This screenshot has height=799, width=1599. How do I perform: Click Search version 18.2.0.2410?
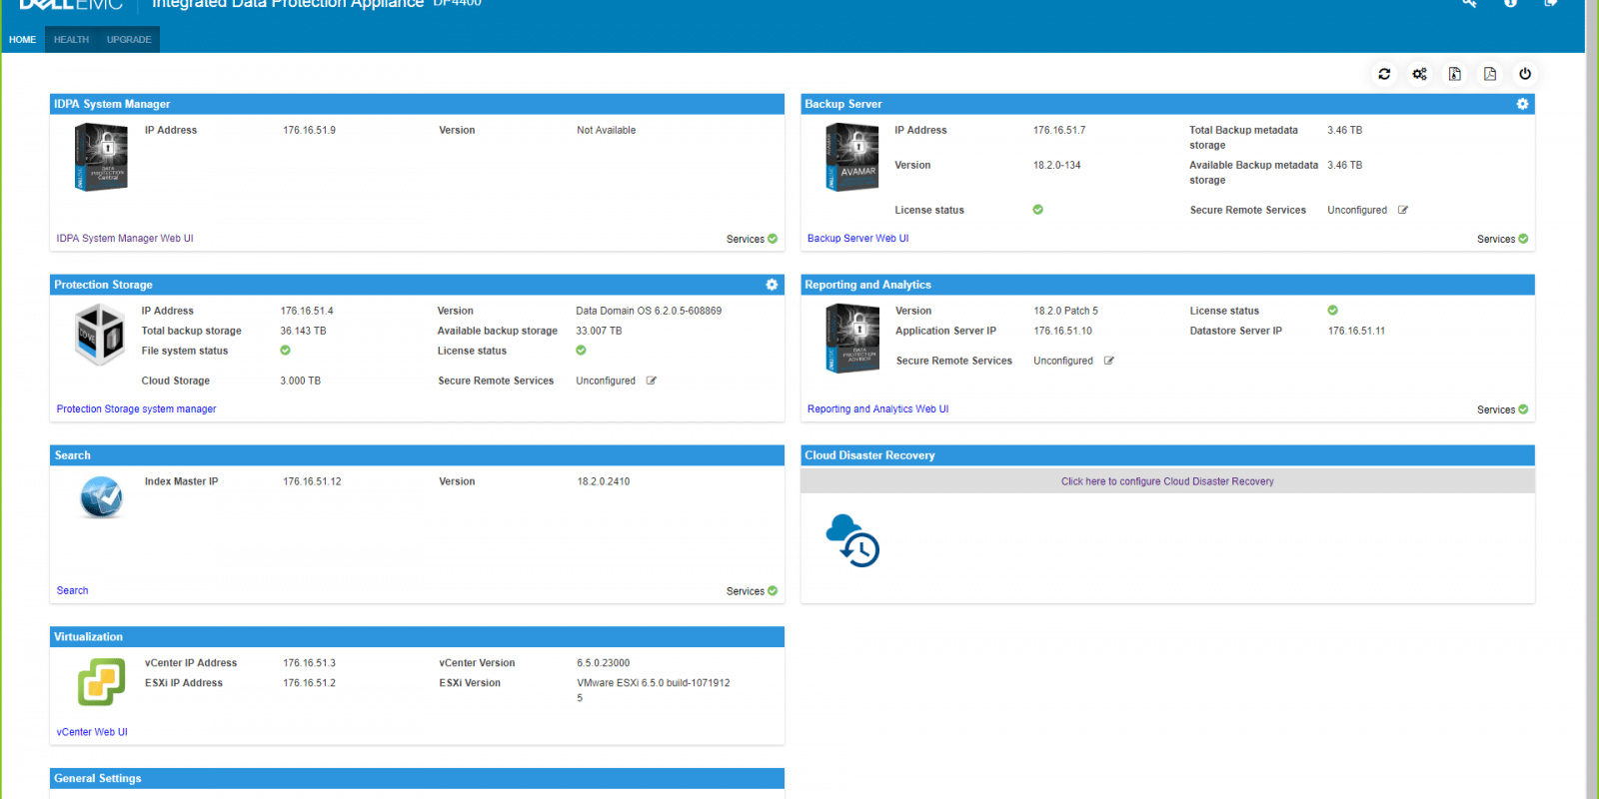[604, 482]
